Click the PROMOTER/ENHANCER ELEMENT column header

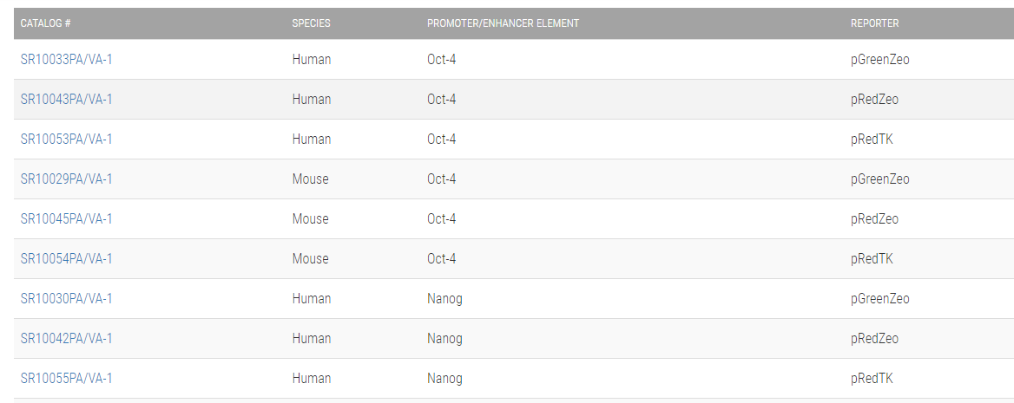coord(503,23)
